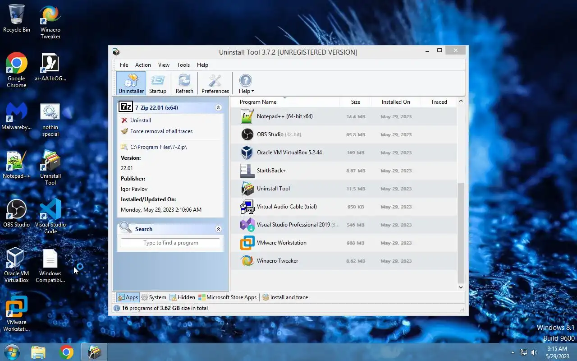The image size is (577, 361).
Task: Select the Notepad++ desktop shortcut
Action: [x=17, y=165]
